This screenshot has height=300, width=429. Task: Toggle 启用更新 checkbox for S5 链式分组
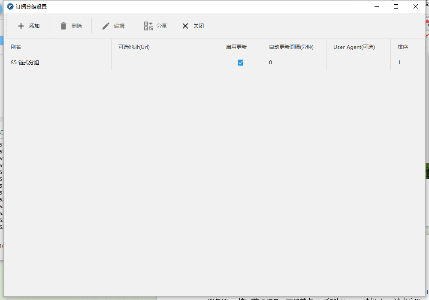240,63
